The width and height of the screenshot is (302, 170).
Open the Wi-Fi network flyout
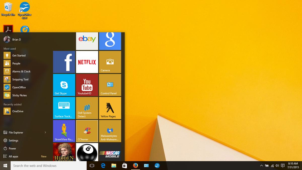[x=272, y=165]
